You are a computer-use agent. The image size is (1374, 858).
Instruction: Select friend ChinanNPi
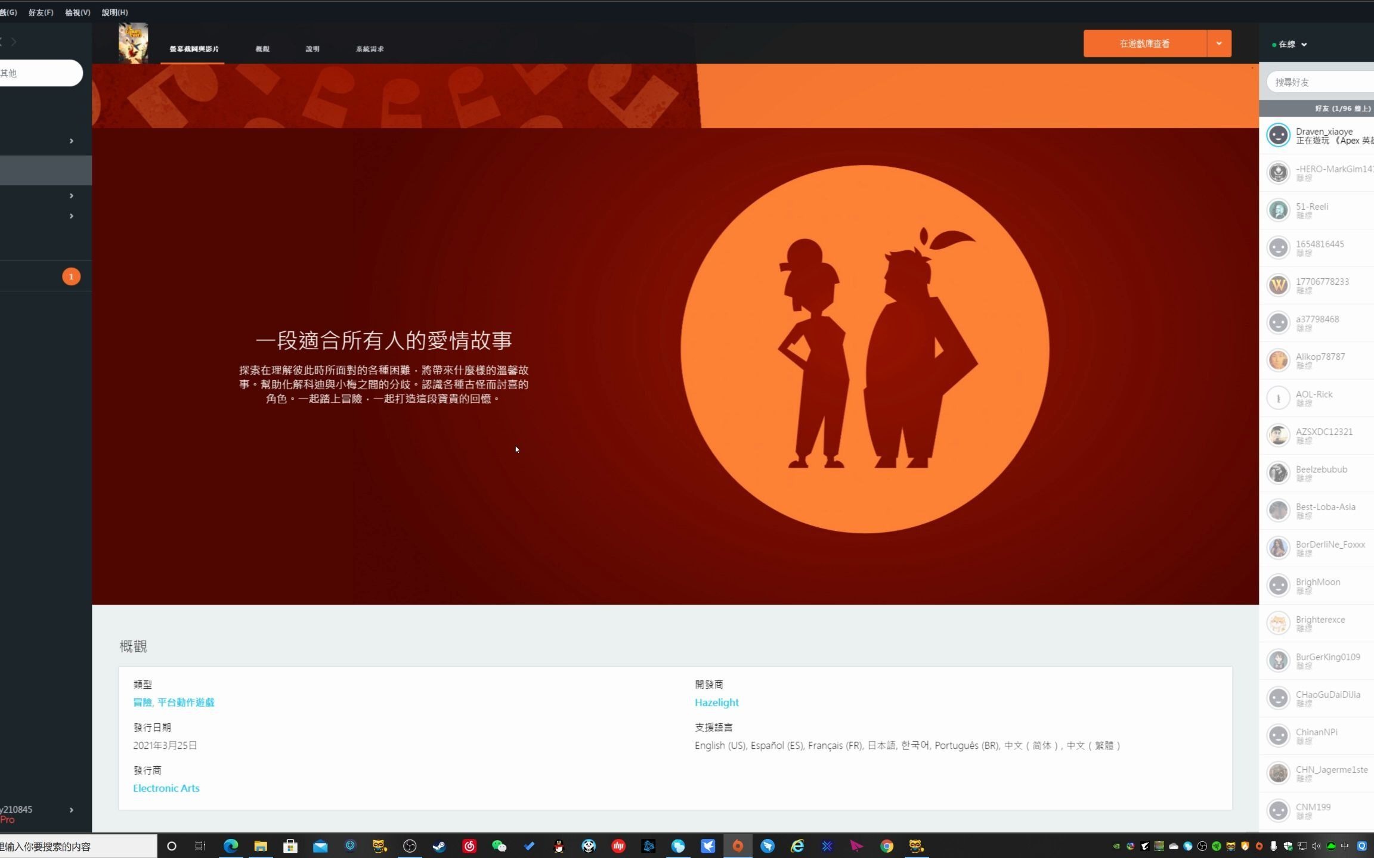point(1317,736)
